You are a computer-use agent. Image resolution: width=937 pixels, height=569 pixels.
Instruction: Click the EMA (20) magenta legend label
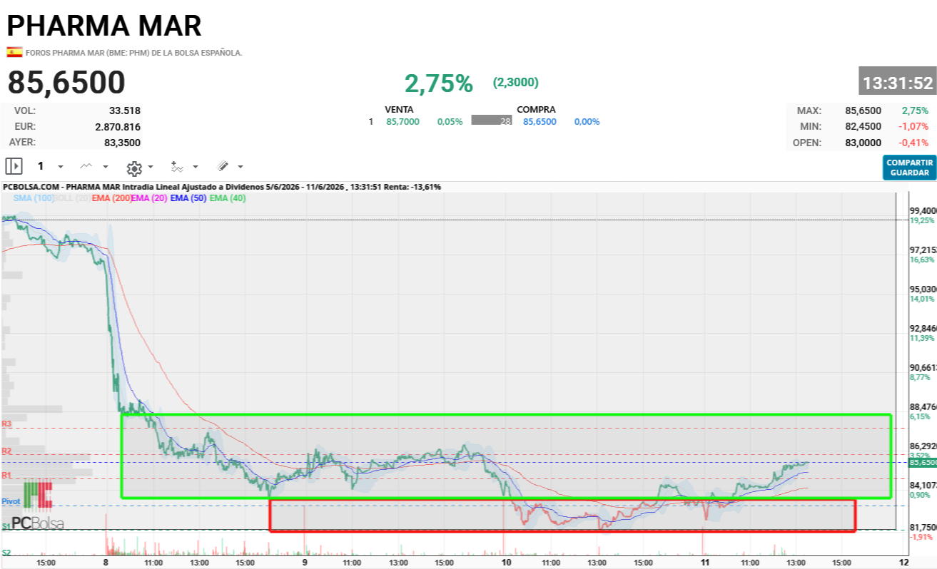coord(150,198)
